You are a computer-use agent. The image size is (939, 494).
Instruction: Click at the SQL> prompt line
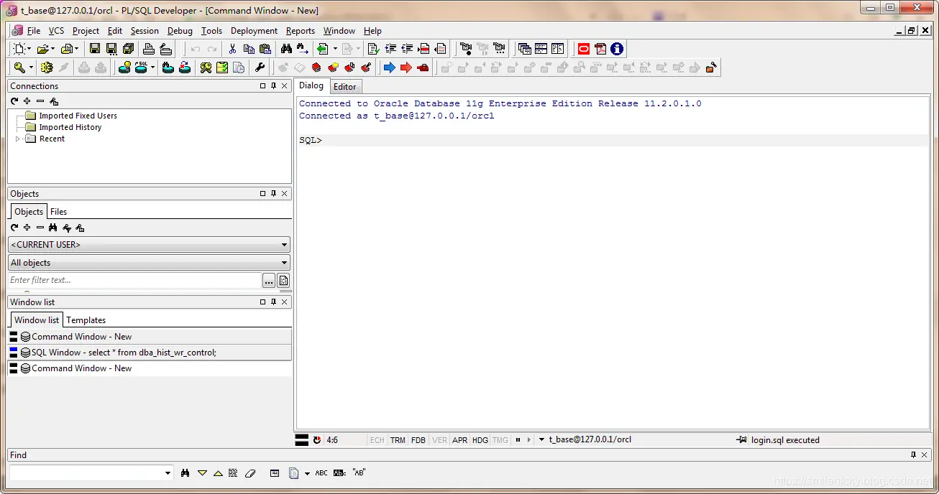613,141
